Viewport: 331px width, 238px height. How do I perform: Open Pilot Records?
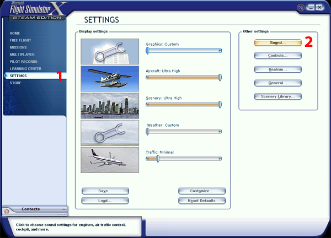pyautogui.click(x=23, y=62)
